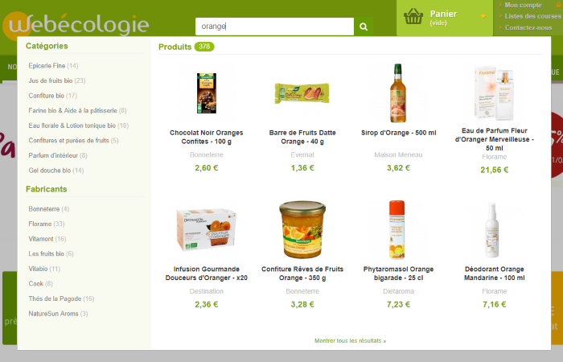The image size is (563, 362).
Task: Select NatureSun Aroms manufacturer
Action: [x=58, y=314]
